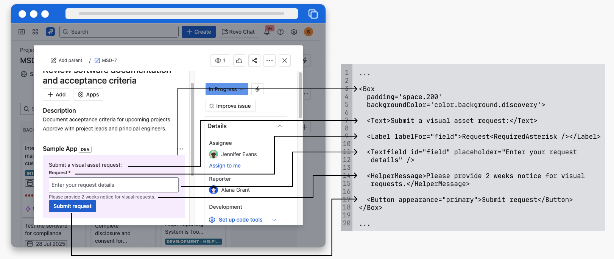Click 'Complete disclosure and consent for...' card
This screenshot has width=614, height=259.
113,233
